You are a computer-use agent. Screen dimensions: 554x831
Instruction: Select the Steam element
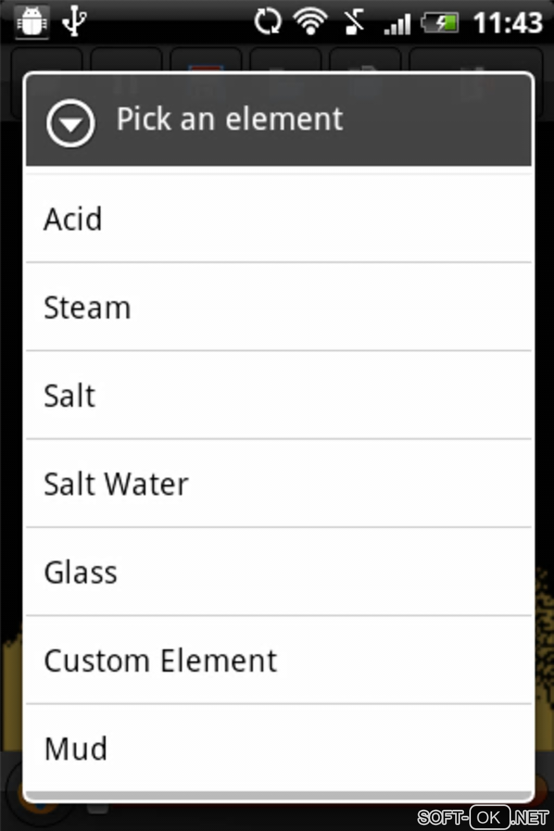coord(278,307)
